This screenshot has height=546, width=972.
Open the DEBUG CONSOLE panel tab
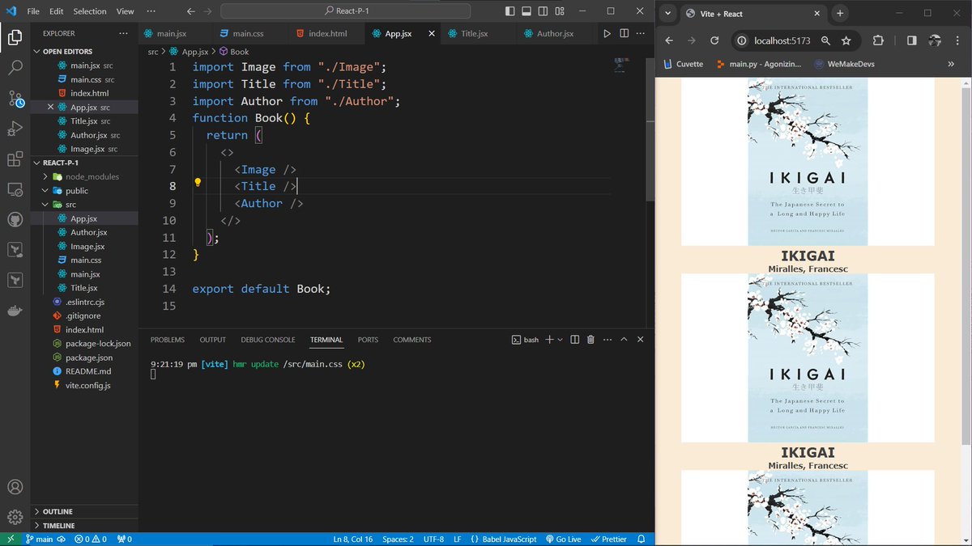pos(268,340)
